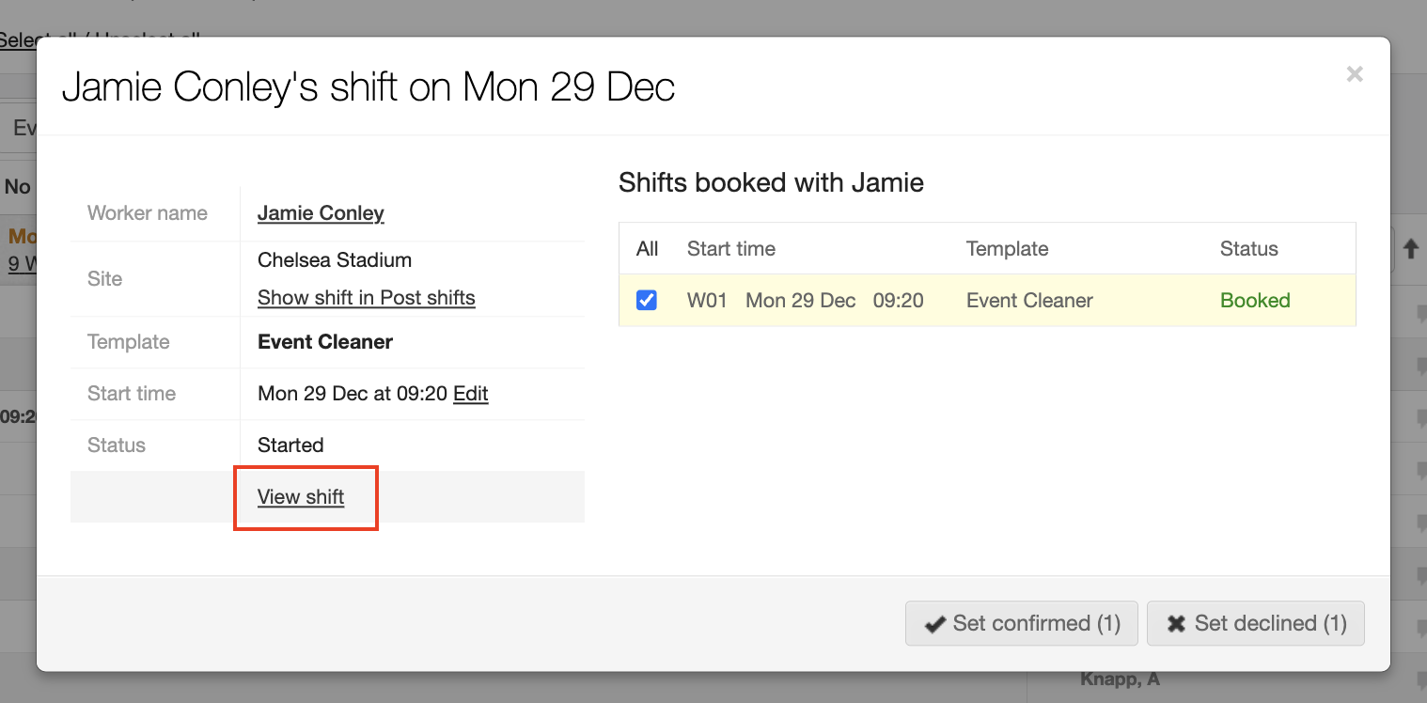Image resolution: width=1427 pixels, height=703 pixels.
Task: Open Jamie Conley worker profile link
Action: pyautogui.click(x=321, y=213)
